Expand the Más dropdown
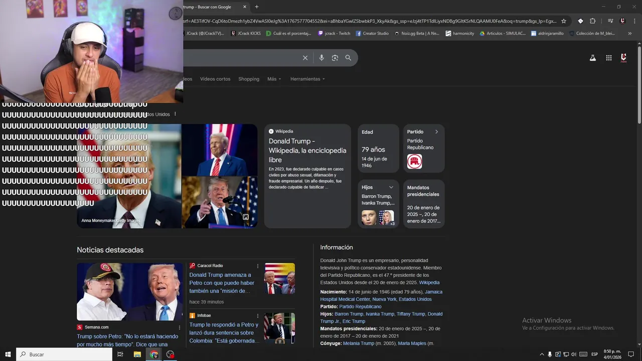This screenshot has width=642, height=361. coord(274,79)
